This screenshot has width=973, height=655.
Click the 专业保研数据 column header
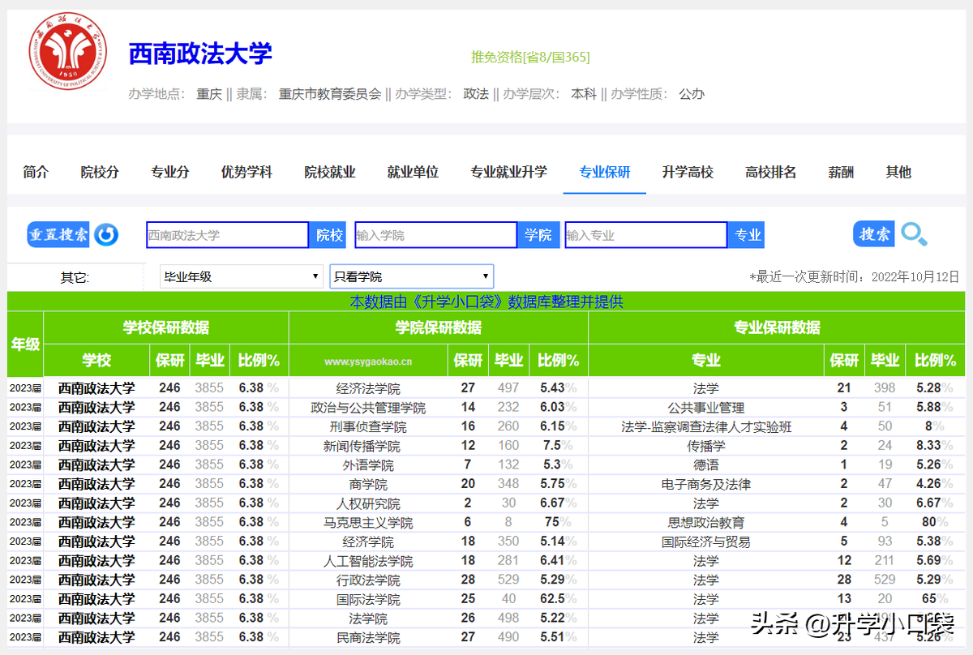pos(777,327)
